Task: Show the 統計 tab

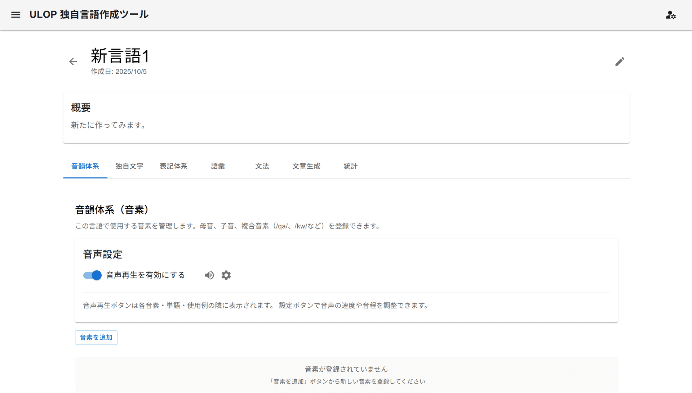Action: (x=350, y=166)
